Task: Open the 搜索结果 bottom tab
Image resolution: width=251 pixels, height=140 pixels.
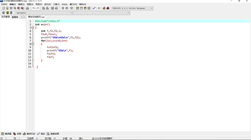Action: pyautogui.click(x=53, y=134)
